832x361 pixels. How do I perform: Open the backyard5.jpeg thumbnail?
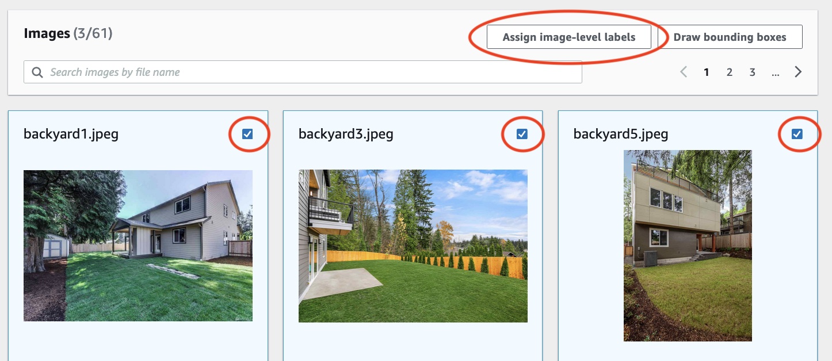coord(688,245)
